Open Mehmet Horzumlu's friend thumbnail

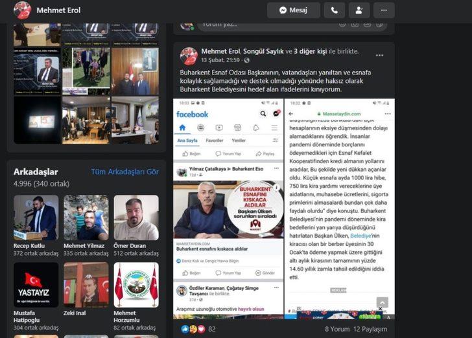(136, 284)
